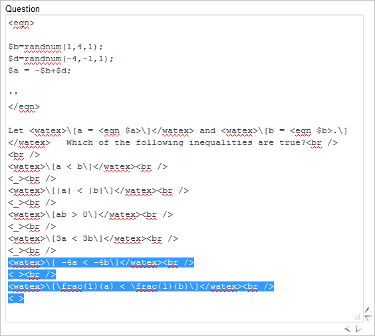This screenshot has height=336, width=375.
Task: Click the left arrow below the textarea
Action: pyautogui.click(x=348, y=329)
